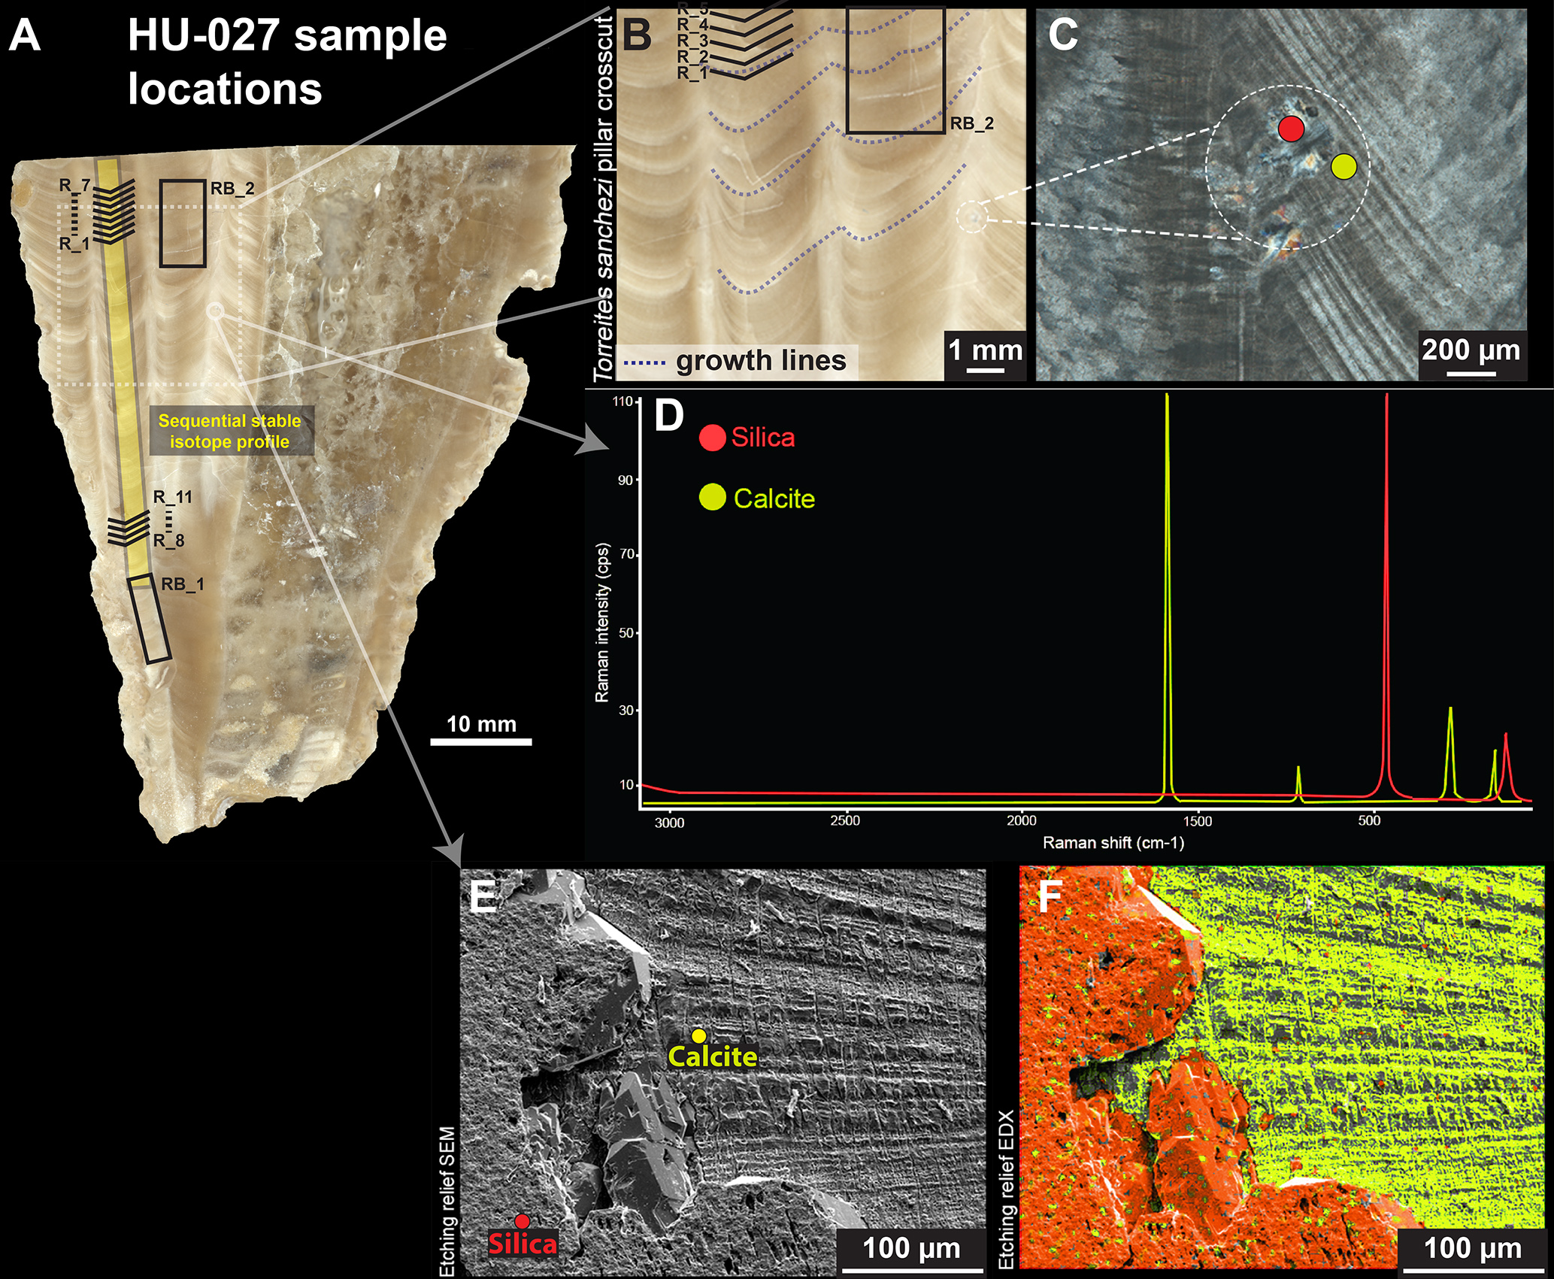The width and height of the screenshot is (1554, 1279).
Task: Click the growth lines legend label
Action: pos(761,361)
